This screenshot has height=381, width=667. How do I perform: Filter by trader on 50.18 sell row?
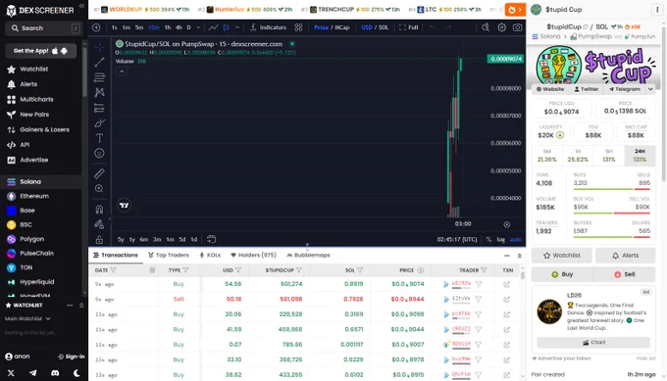coord(479,299)
